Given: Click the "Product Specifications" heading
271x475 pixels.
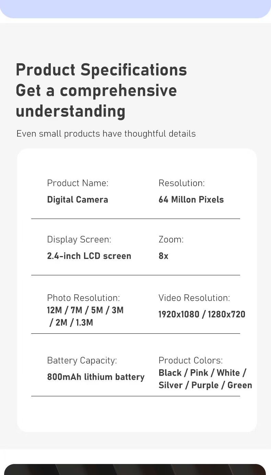Looking at the screenshot, I should 101,70.
